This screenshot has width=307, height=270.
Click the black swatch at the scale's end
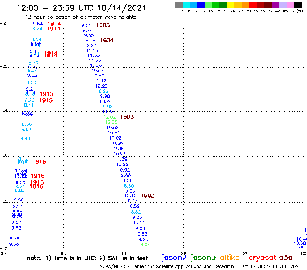pyautogui.click(x=298, y=5)
